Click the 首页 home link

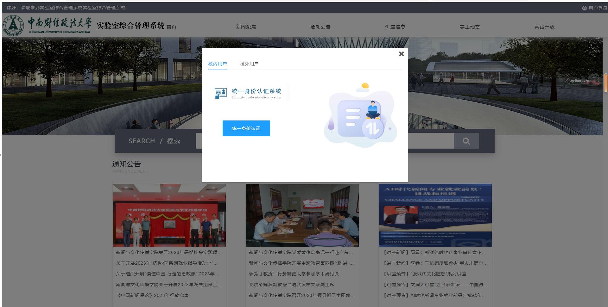tap(171, 27)
